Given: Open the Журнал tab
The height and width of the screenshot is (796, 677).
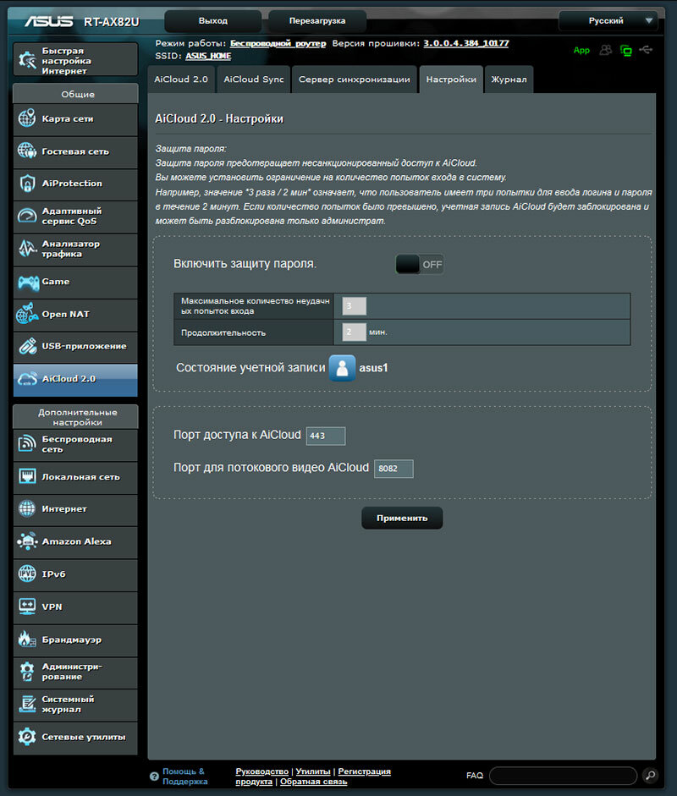Looking at the screenshot, I should tap(509, 80).
